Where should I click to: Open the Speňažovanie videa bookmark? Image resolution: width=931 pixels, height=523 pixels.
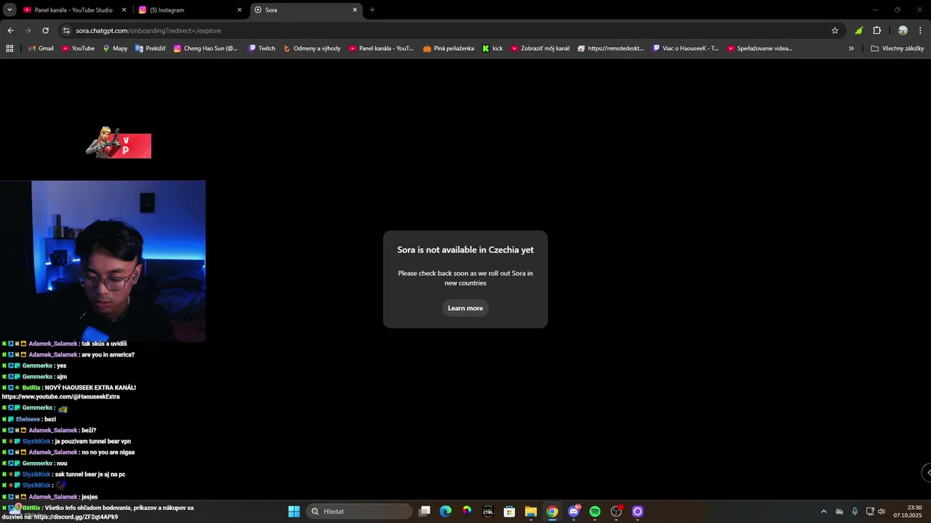pos(759,49)
